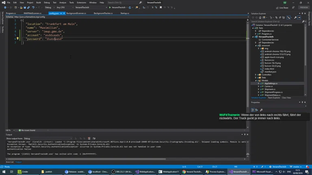312x175 pixels.
Task: Open Properties wrench icon in Solution Explorer
Action: (x=295, y=17)
